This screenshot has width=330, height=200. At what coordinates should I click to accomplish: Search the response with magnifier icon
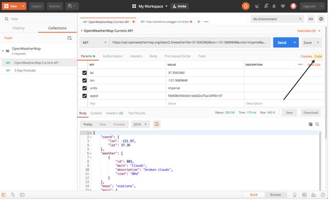click(x=317, y=124)
